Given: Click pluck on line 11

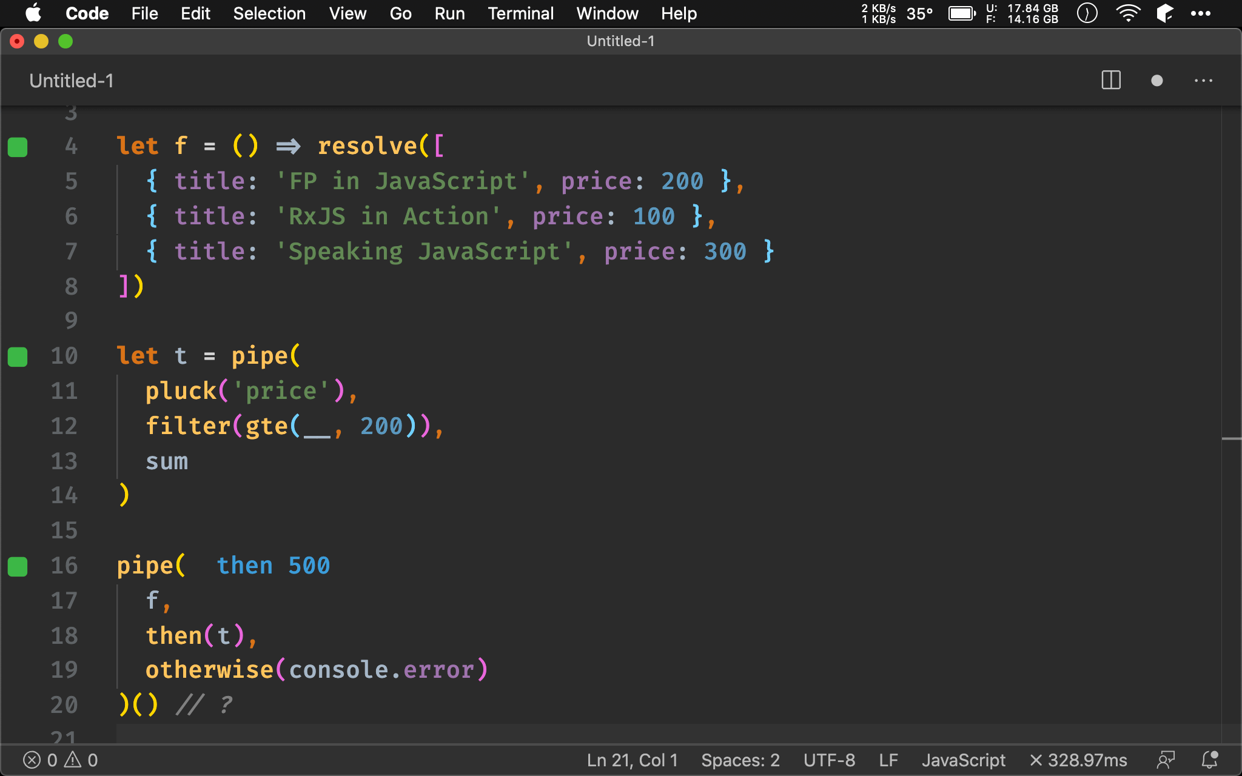Looking at the screenshot, I should click(x=181, y=391).
